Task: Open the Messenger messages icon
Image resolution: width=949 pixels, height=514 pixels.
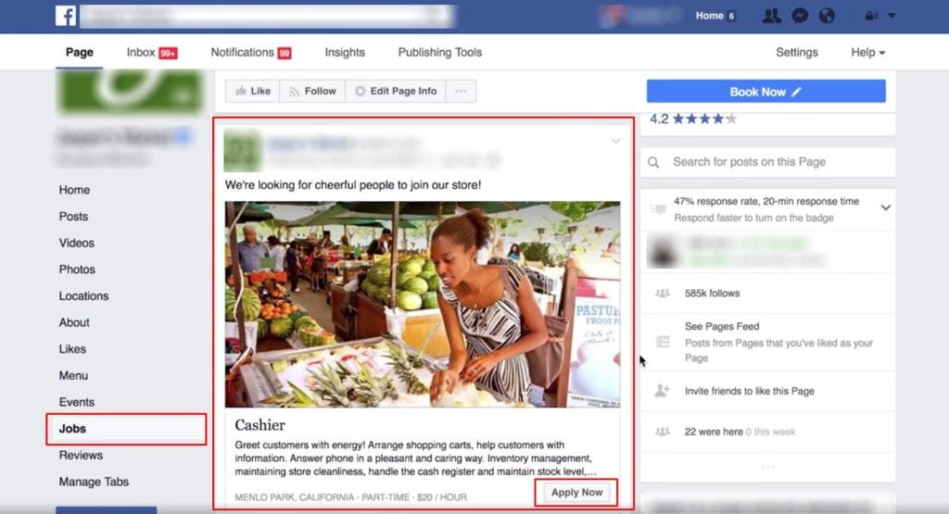Action: coord(800,16)
